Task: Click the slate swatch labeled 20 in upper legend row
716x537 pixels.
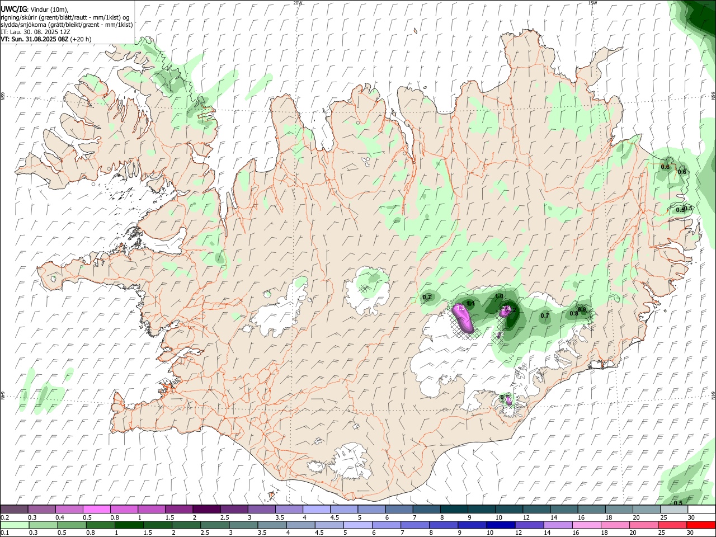Action: click(x=646, y=509)
